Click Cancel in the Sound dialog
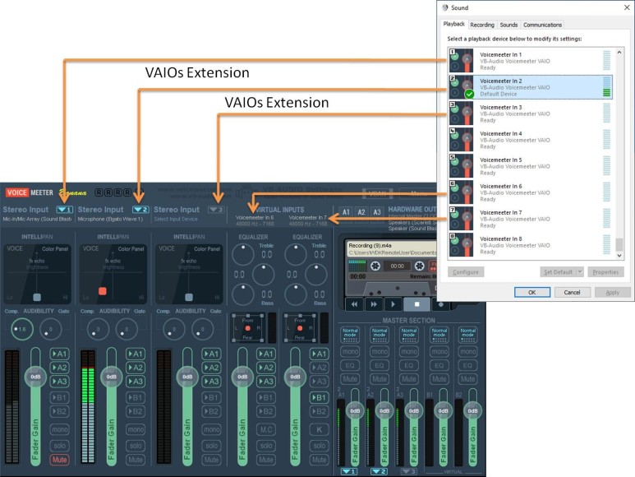Screen dimensions: 635x477 (x=572, y=292)
